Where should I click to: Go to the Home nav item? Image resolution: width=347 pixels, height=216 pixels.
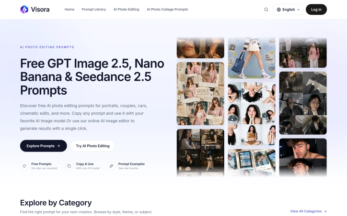pyautogui.click(x=69, y=9)
